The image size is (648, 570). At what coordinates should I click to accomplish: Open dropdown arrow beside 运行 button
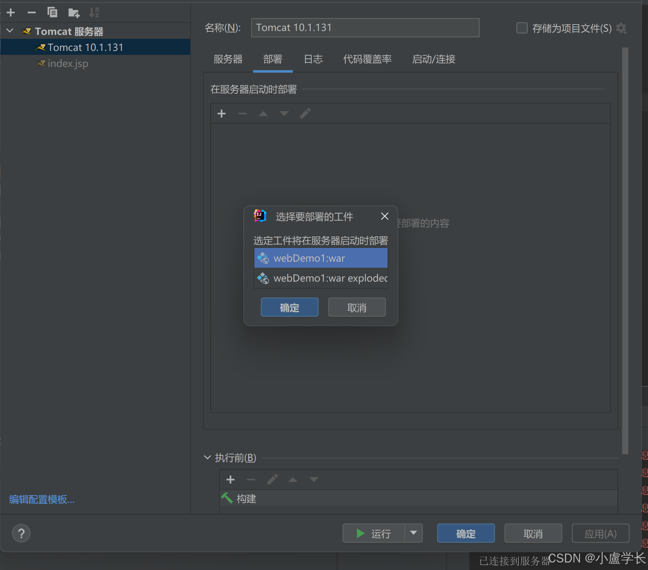click(413, 533)
